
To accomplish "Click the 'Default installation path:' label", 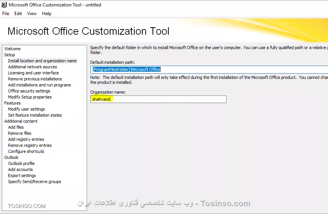I will (x=112, y=62).
